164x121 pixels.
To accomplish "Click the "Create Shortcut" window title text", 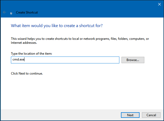I will pos(27,12).
